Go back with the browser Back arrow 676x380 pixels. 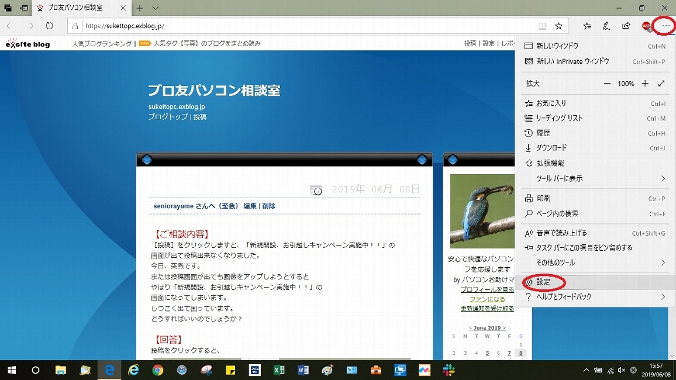pos(11,26)
